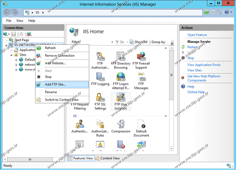Choose Rename from the context menu

pos(62,92)
